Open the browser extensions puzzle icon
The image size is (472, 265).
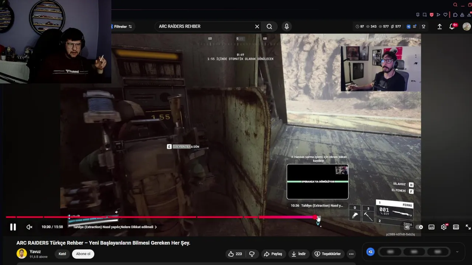click(455, 15)
